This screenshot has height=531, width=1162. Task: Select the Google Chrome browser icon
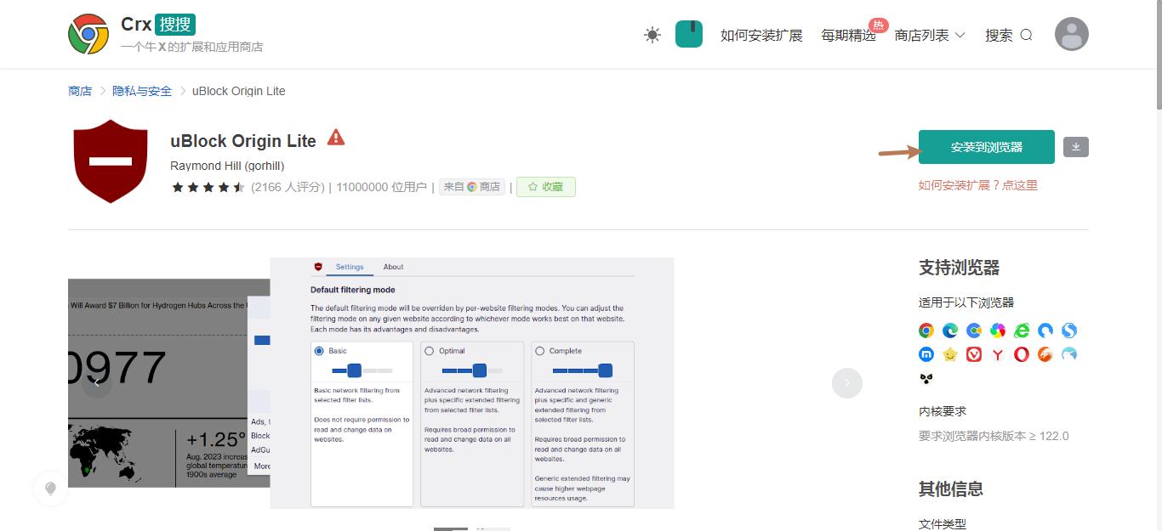coord(926,330)
